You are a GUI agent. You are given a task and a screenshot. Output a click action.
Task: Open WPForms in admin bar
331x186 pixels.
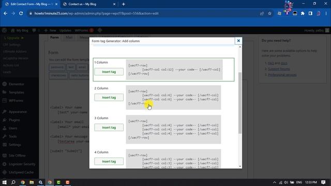(x=84, y=30)
